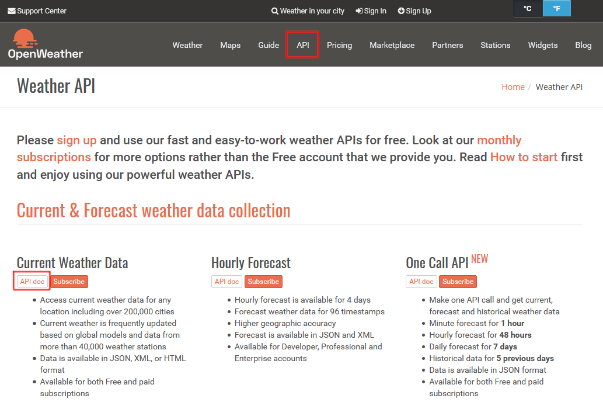The height and width of the screenshot is (409, 603).
Task: Click the OpenWeather logo
Action: click(45, 44)
